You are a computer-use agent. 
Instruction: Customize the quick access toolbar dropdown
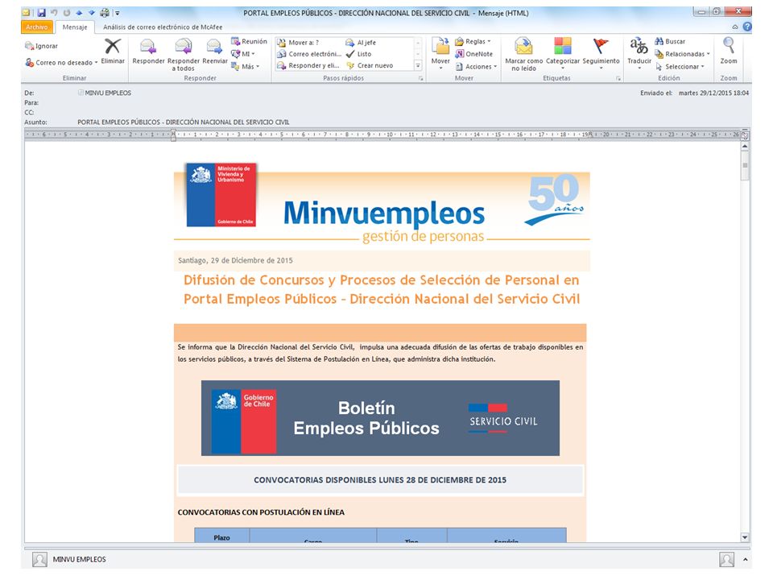(x=118, y=13)
